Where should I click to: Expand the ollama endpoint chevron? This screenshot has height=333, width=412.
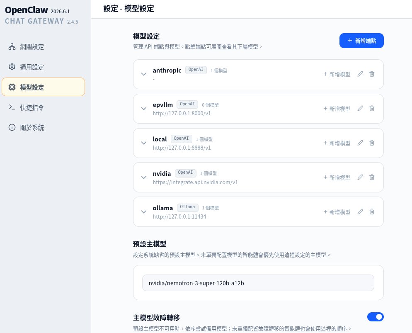(144, 212)
